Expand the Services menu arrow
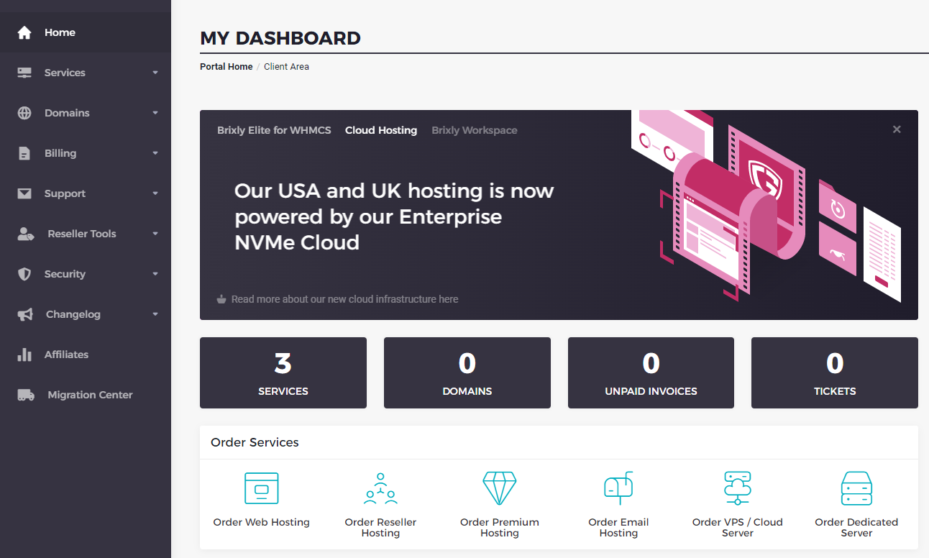This screenshot has width=929, height=558. (x=155, y=73)
